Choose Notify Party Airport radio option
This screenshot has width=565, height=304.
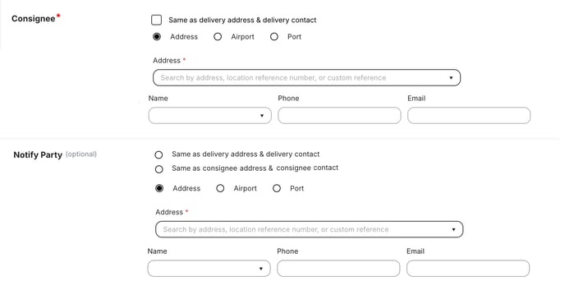coord(220,188)
